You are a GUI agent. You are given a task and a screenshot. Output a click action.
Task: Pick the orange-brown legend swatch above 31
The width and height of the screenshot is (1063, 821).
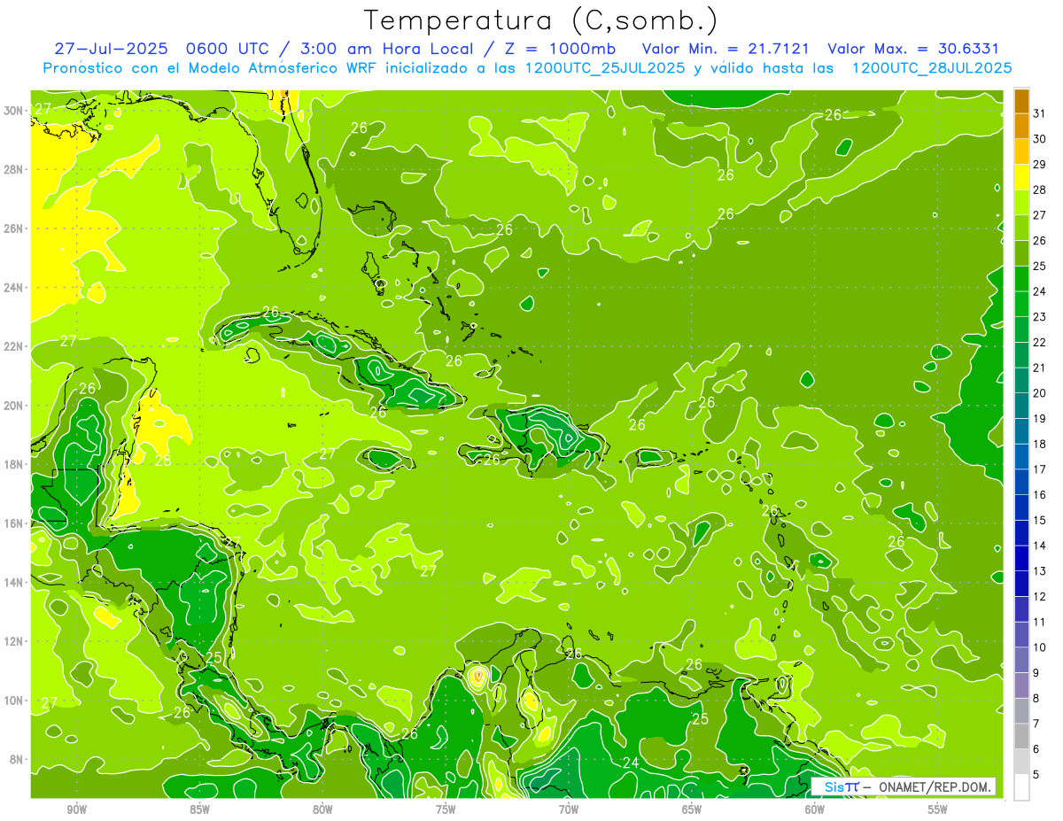point(1022,101)
